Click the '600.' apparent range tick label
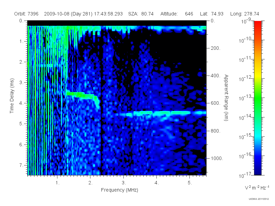275x206 pixels. coord(216,103)
